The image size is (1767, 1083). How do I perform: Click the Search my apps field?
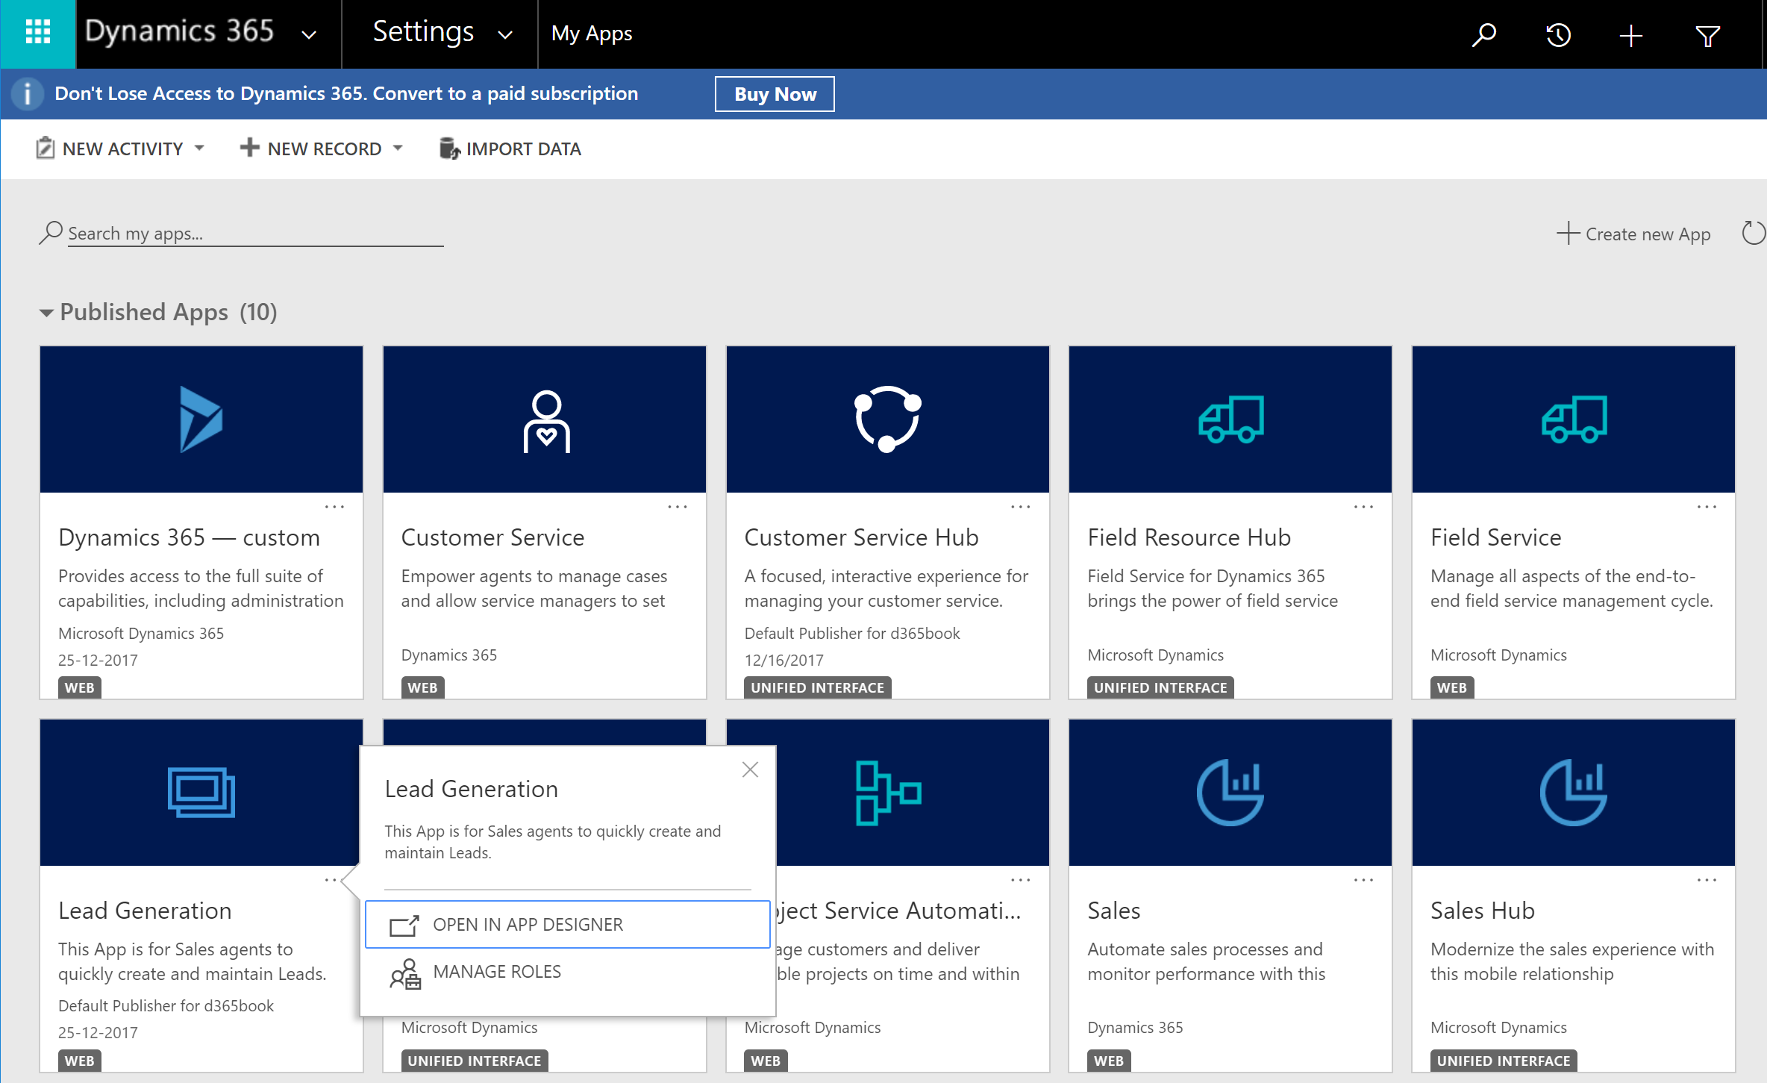(255, 234)
